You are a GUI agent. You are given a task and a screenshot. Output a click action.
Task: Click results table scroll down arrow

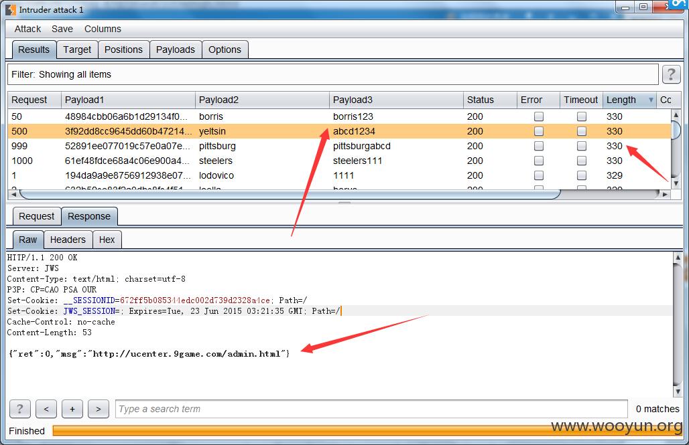676,183
